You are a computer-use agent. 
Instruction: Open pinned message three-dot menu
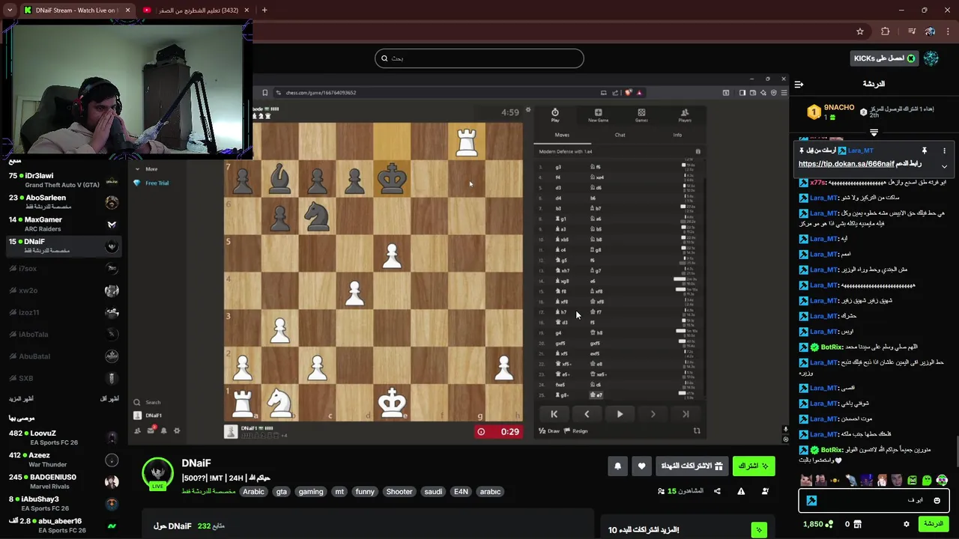click(944, 150)
